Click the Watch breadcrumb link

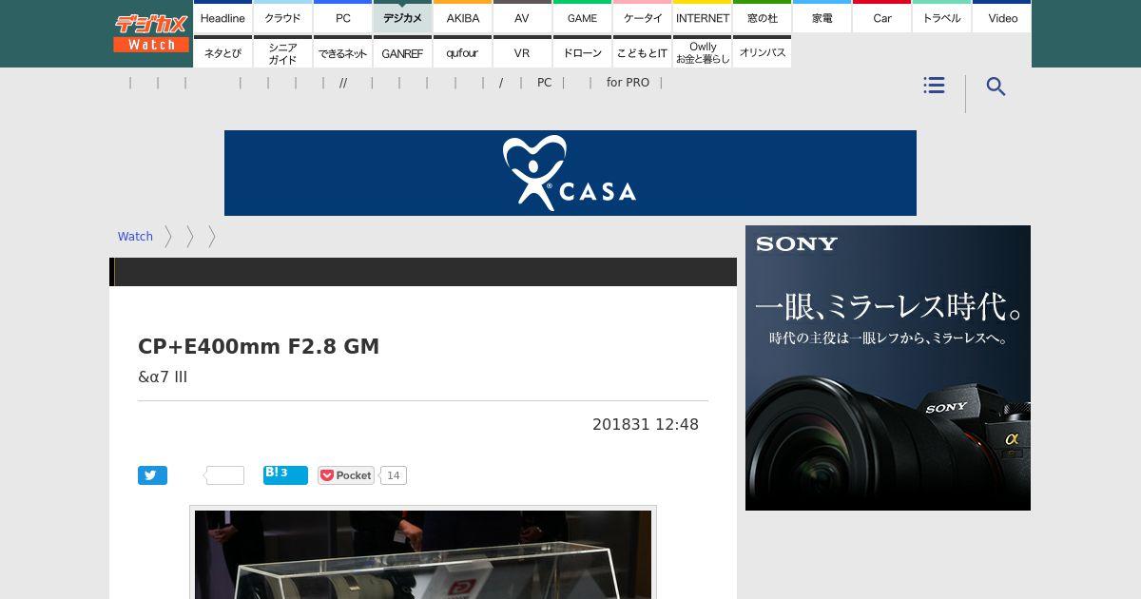[135, 237]
